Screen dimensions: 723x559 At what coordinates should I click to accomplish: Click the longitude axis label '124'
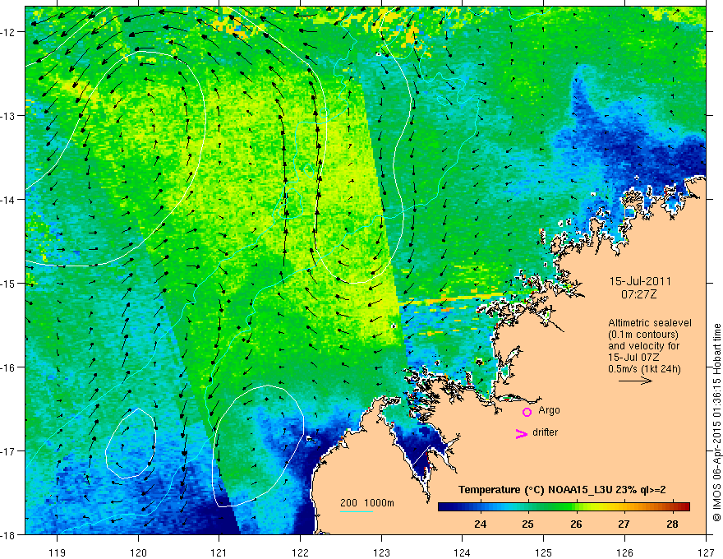coord(463,552)
